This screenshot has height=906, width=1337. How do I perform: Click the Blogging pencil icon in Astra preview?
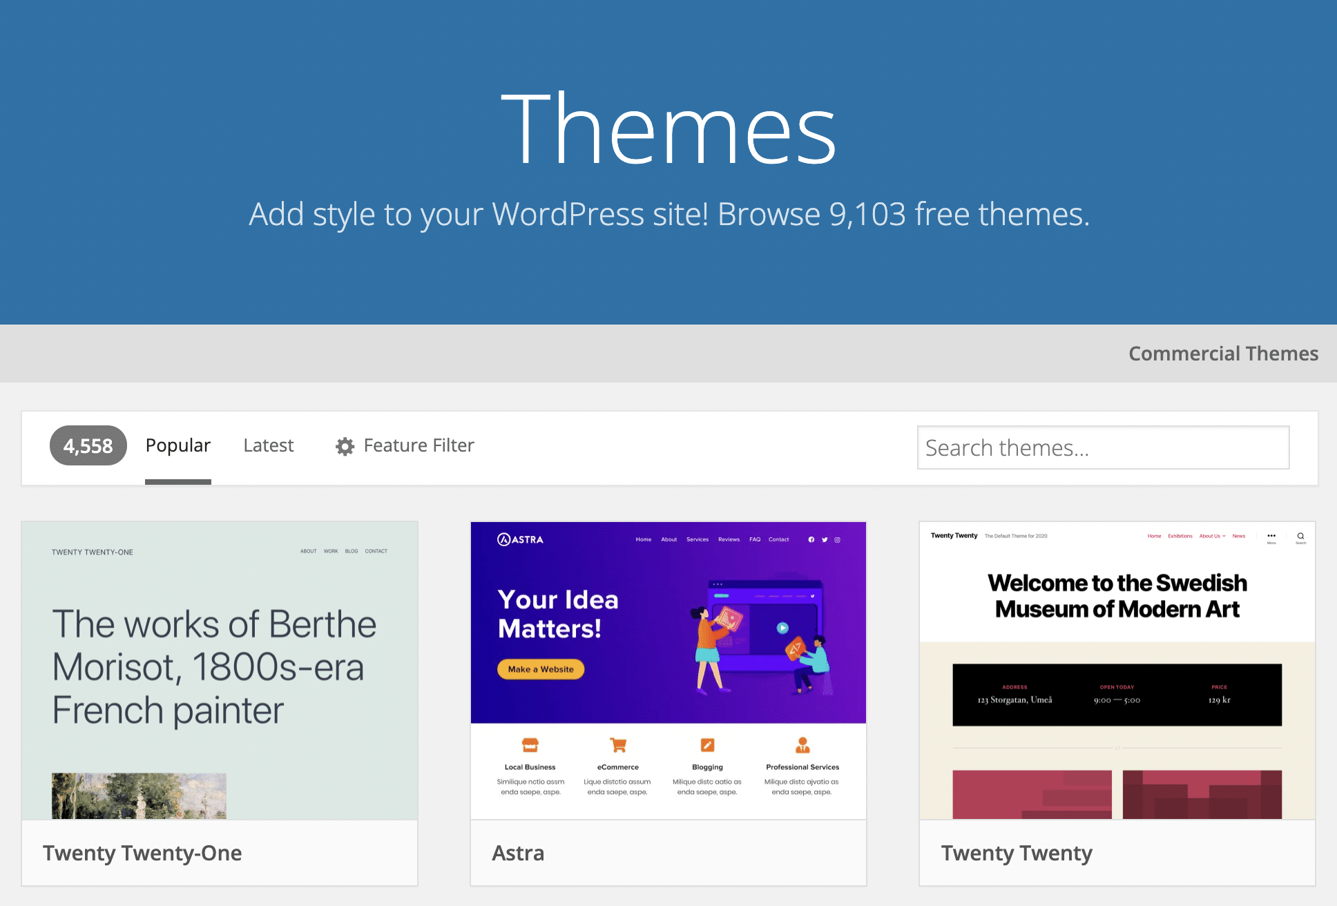pos(707,745)
